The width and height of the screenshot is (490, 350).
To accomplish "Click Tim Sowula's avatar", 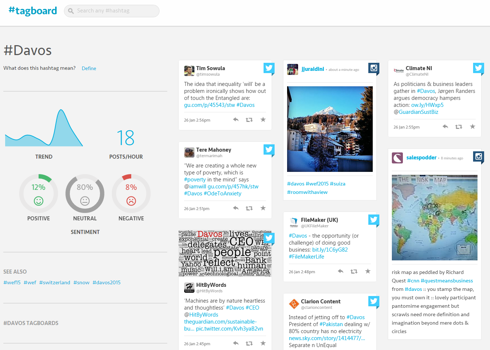I will click(189, 71).
